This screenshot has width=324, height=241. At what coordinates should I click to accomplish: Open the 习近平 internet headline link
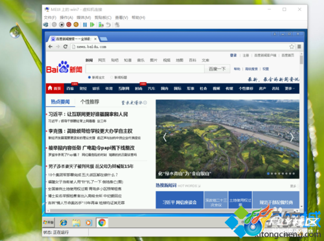[x=88, y=114]
